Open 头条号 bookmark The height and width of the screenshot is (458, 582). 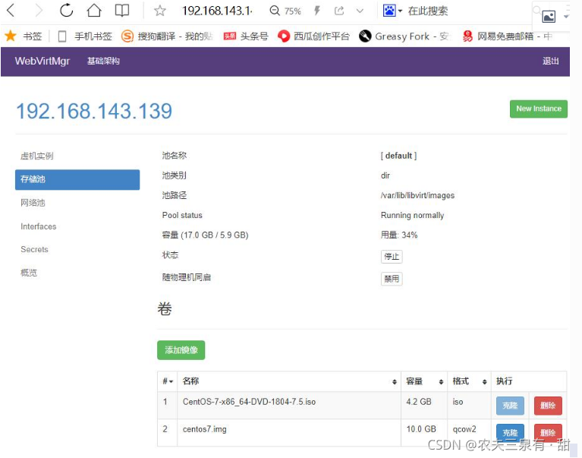pyautogui.click(x=245, y=36)
